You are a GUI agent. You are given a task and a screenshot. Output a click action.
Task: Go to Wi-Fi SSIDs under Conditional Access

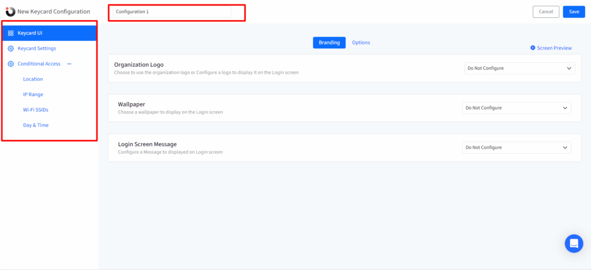[35, 110]
